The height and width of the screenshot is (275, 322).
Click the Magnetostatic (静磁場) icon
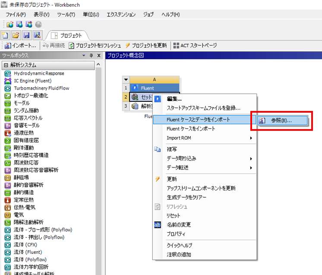[x=8, y=178]
